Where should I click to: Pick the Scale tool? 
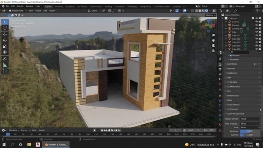5,46
